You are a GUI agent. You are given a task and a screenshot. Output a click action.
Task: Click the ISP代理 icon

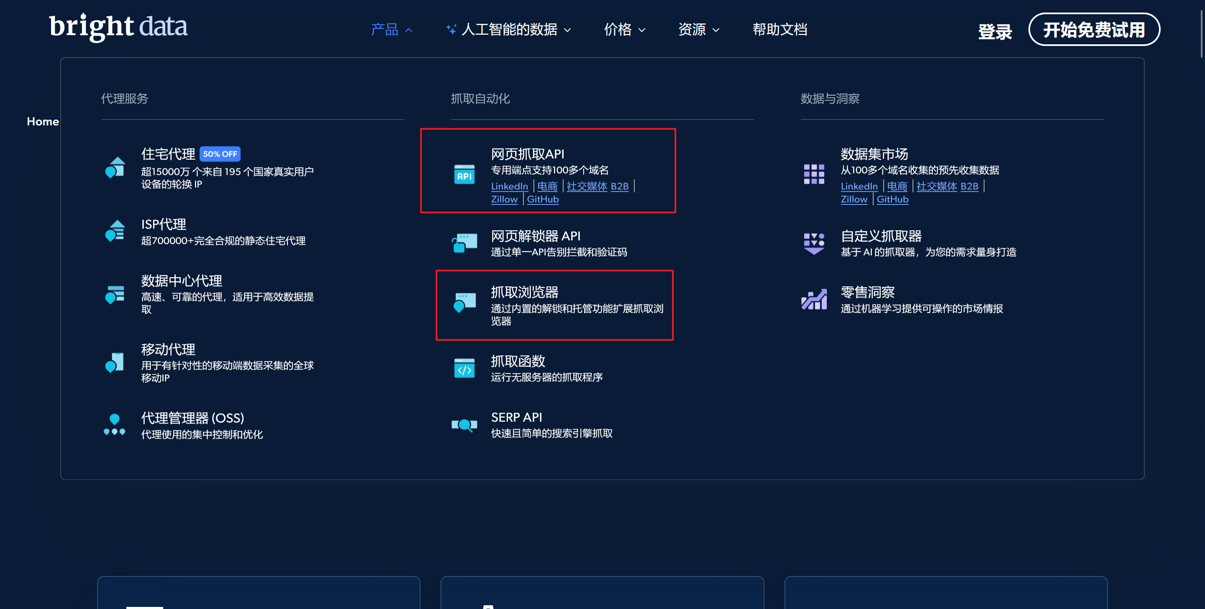pos(115,230)
